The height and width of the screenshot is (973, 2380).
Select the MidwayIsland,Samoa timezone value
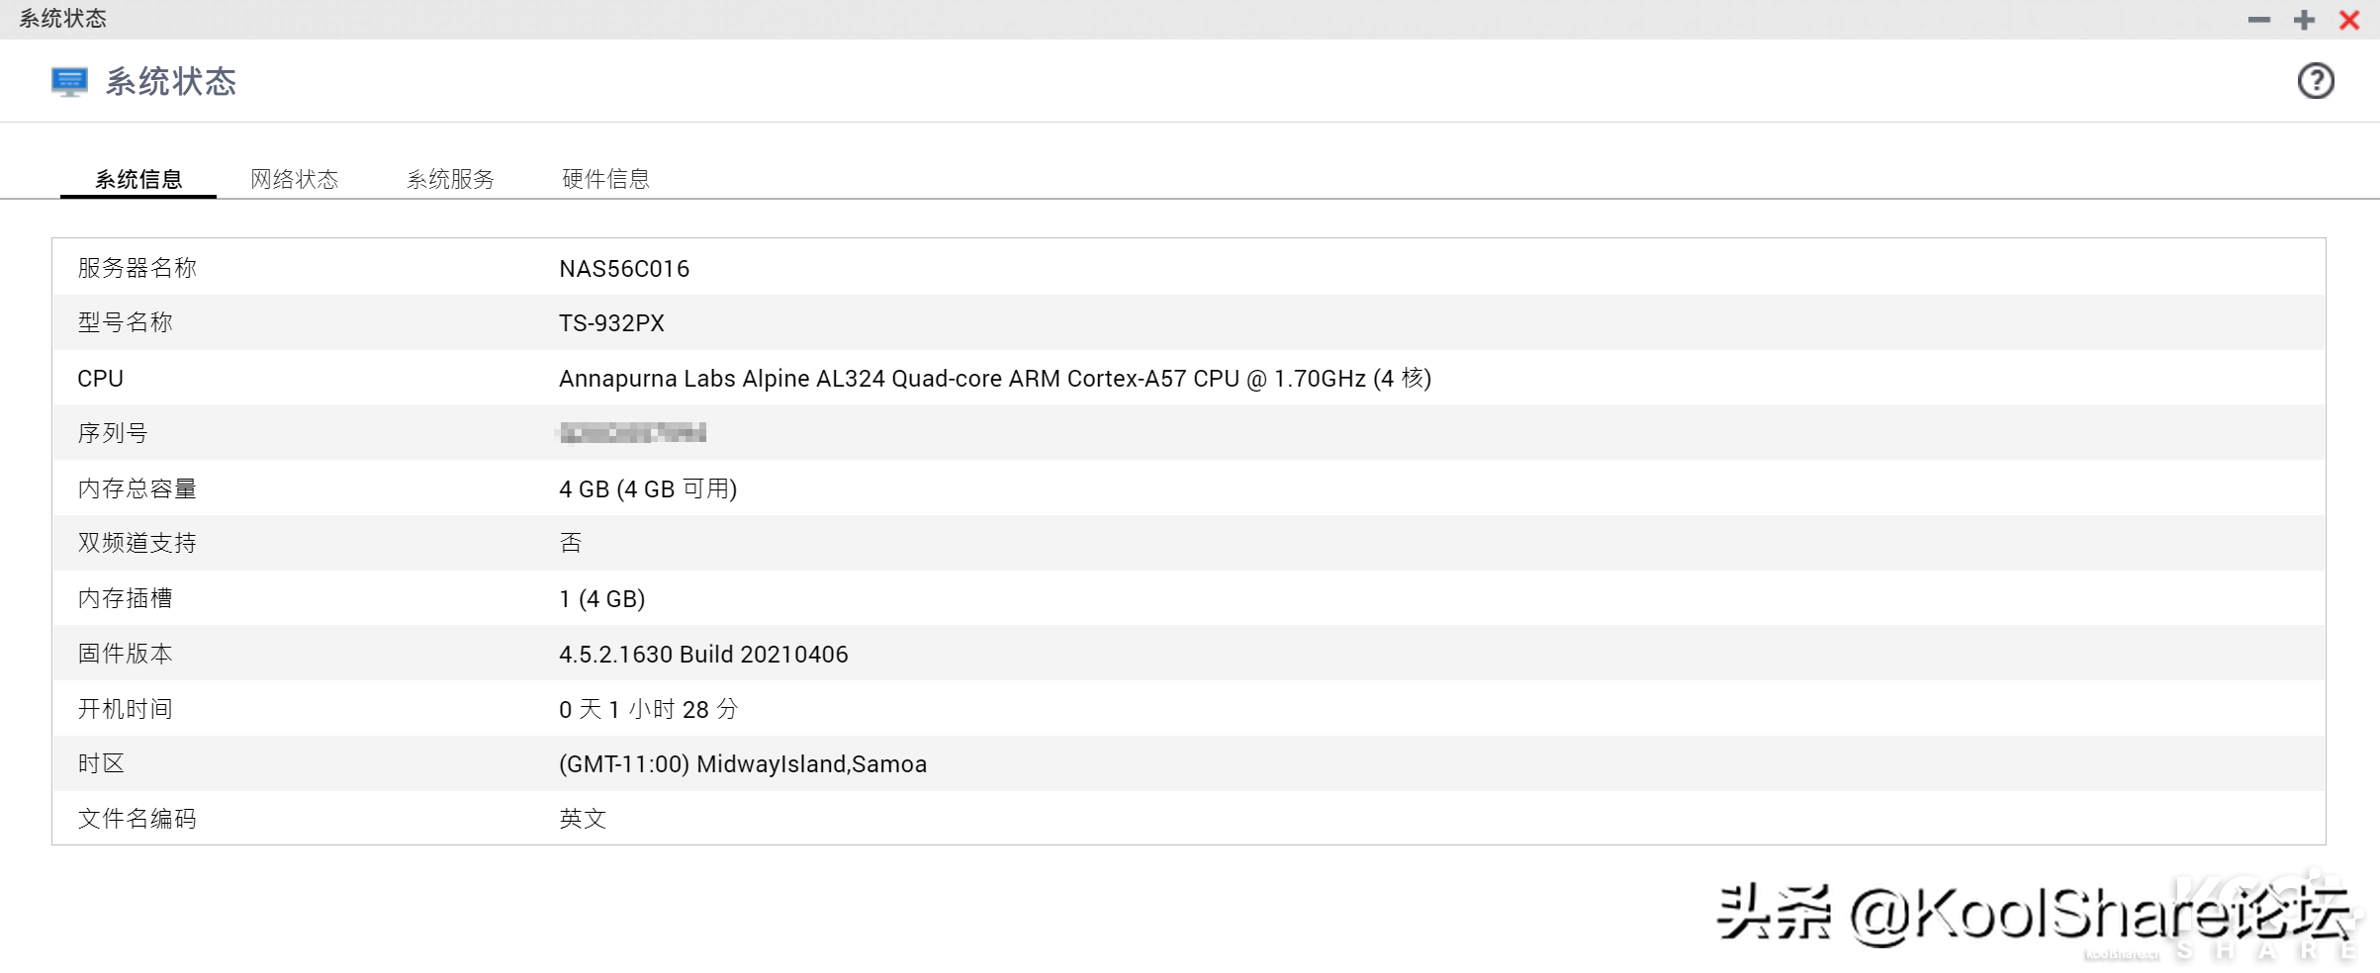[742, 764]
